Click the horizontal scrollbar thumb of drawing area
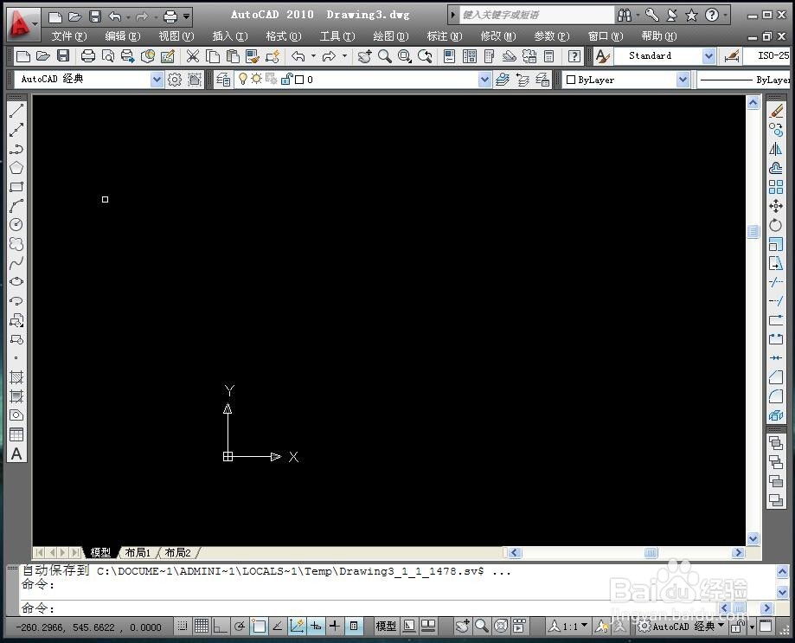The width and height of the screenshot is (795, 643). [x=651, y=552]
